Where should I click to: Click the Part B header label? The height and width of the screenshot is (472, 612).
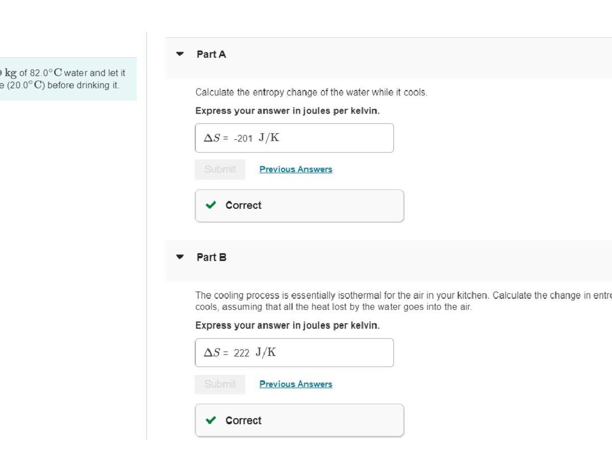(x=212, y=258)
